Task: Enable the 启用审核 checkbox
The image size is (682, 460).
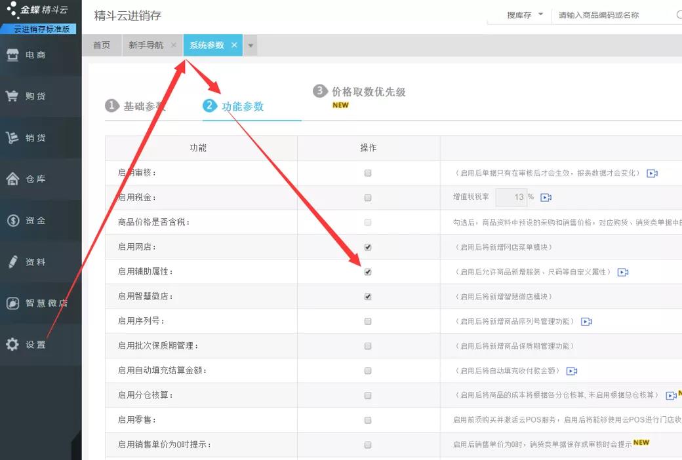Action: point(368,173)
